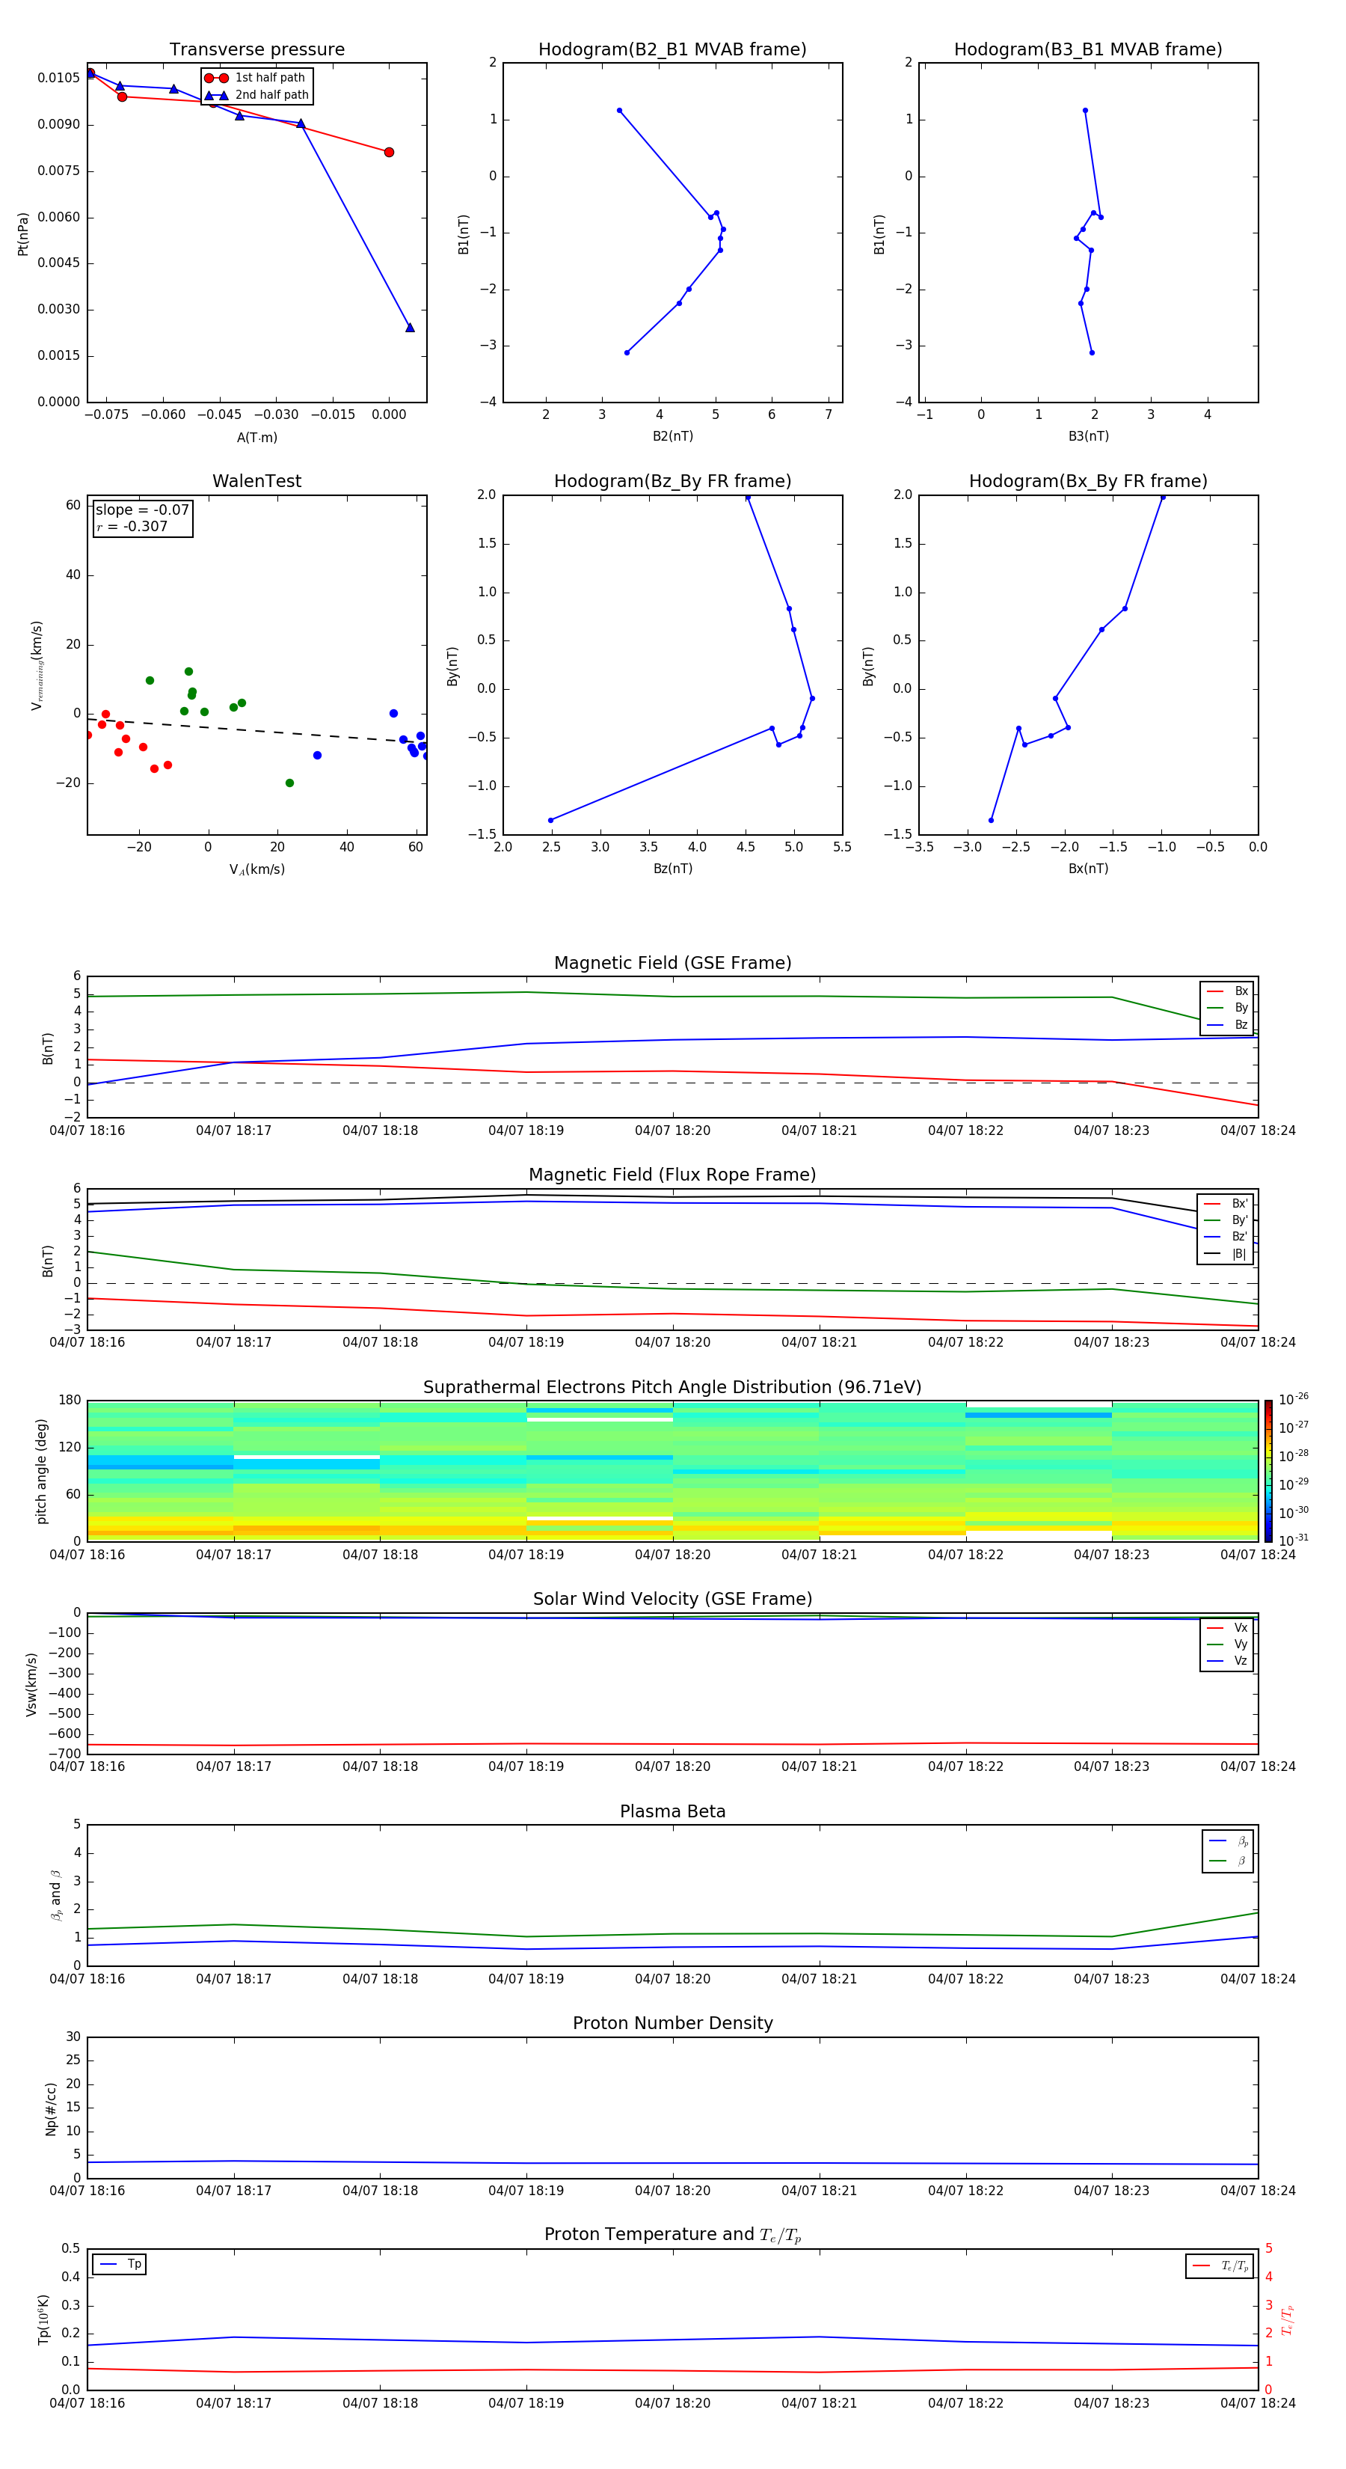Click the Vy legend entry in velocity plot
The width and height of the screenshot is (1346, 2469).
[x=1227, y=1645]
